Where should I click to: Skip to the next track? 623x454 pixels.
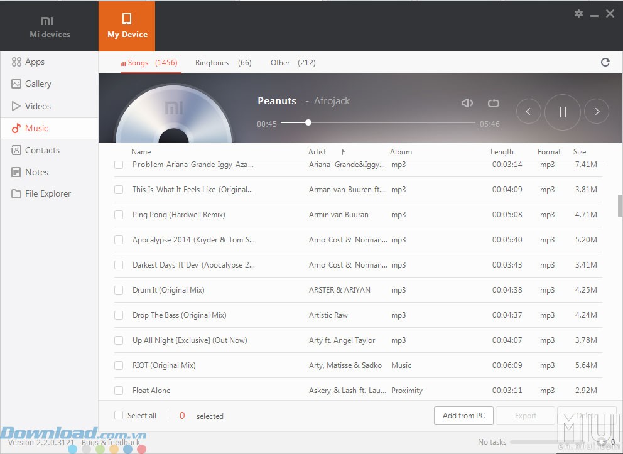click(x=597, y=112)
